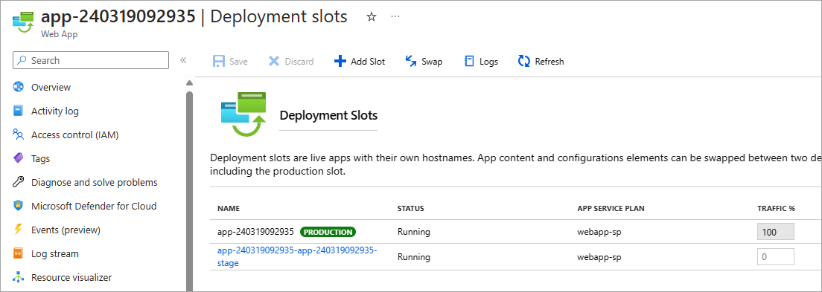The width and height of the screenshot is (822, 292).
Task: Click the STATUS column header
Action: click(x=410, y=208)
